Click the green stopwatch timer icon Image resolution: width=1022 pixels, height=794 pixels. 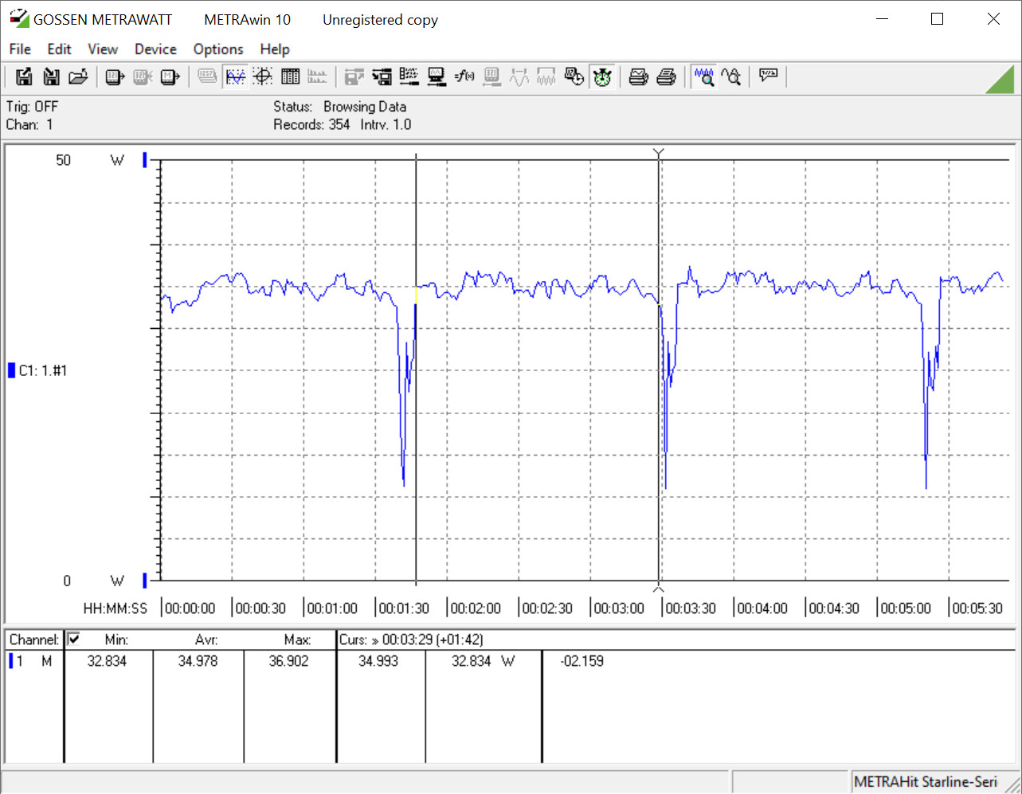[x=602, y=76]
